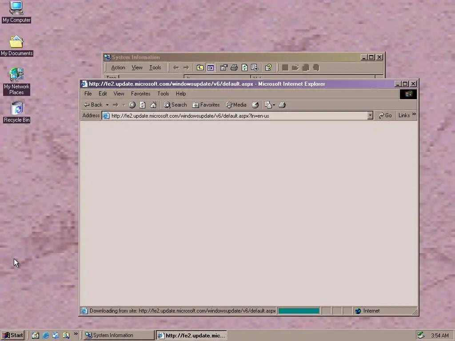Click the Mail icon in IE toolbar
The width and height of the screenshot is (455, 341).
[268, 105]
